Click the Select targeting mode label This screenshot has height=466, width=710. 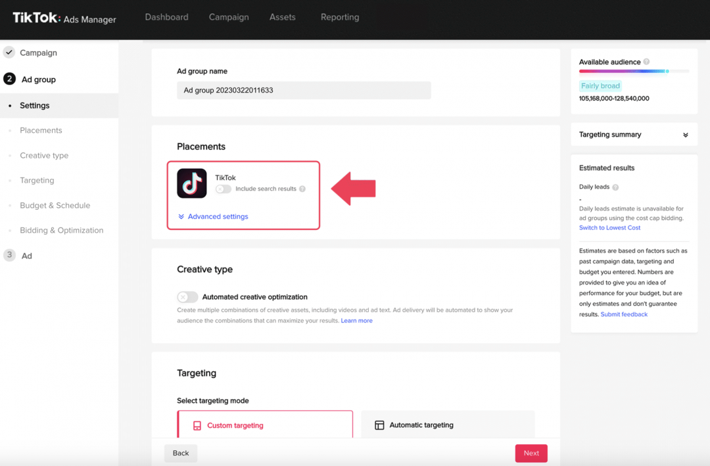pyautogui.click(x=213, y=401)
